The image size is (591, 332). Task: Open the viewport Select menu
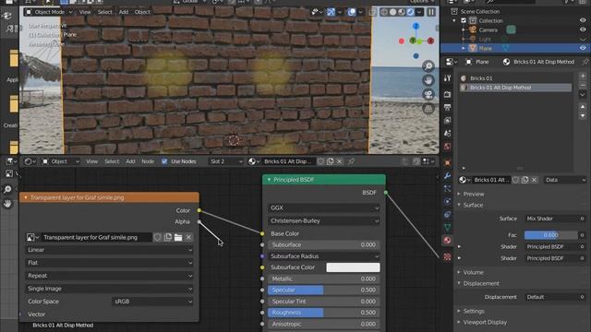point(104,12)
